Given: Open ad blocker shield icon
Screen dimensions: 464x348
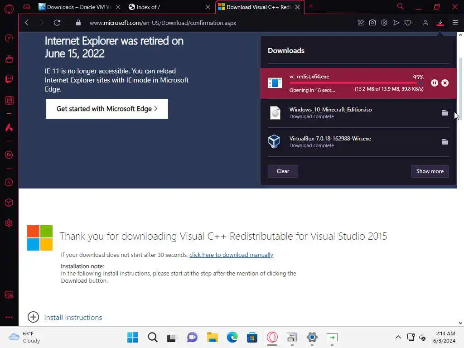Looking at the screenshot, I should click(384, 23).
